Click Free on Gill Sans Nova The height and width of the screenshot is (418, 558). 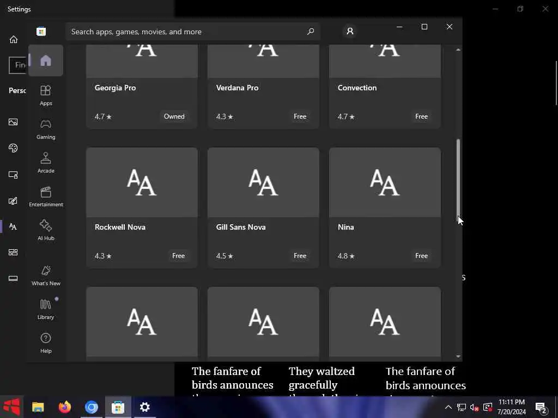pyautogui.click(x=300, y=256)
